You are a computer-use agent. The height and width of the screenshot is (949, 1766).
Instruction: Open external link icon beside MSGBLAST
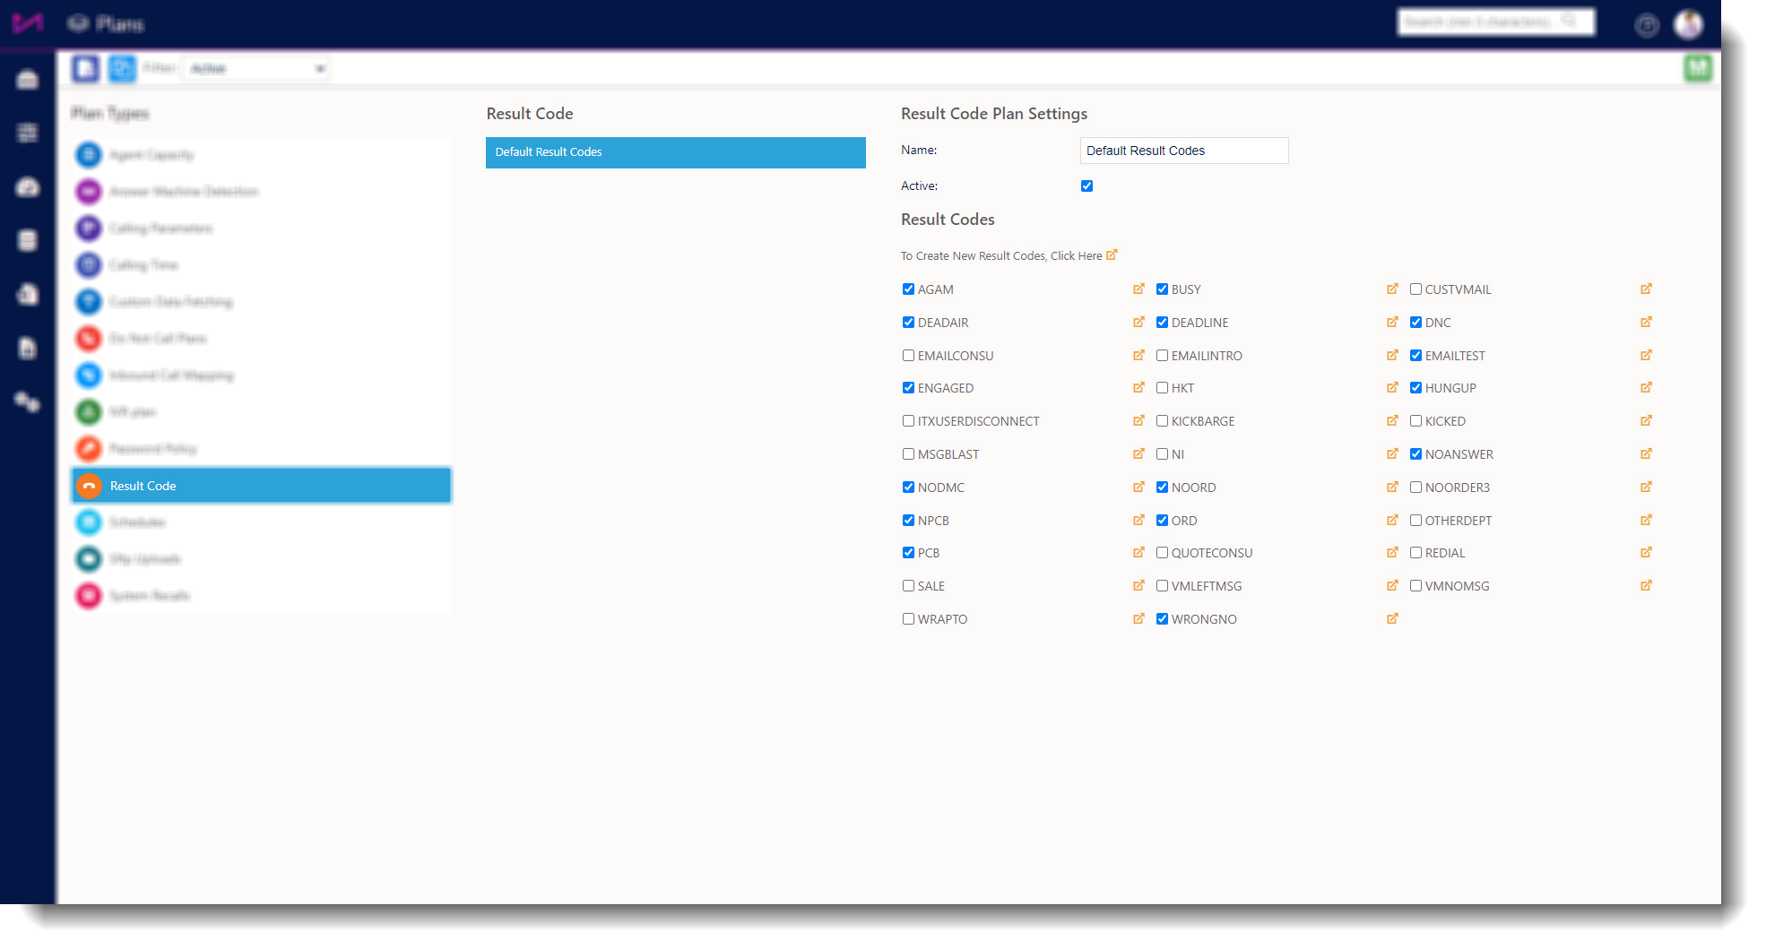coord(1138,453)
